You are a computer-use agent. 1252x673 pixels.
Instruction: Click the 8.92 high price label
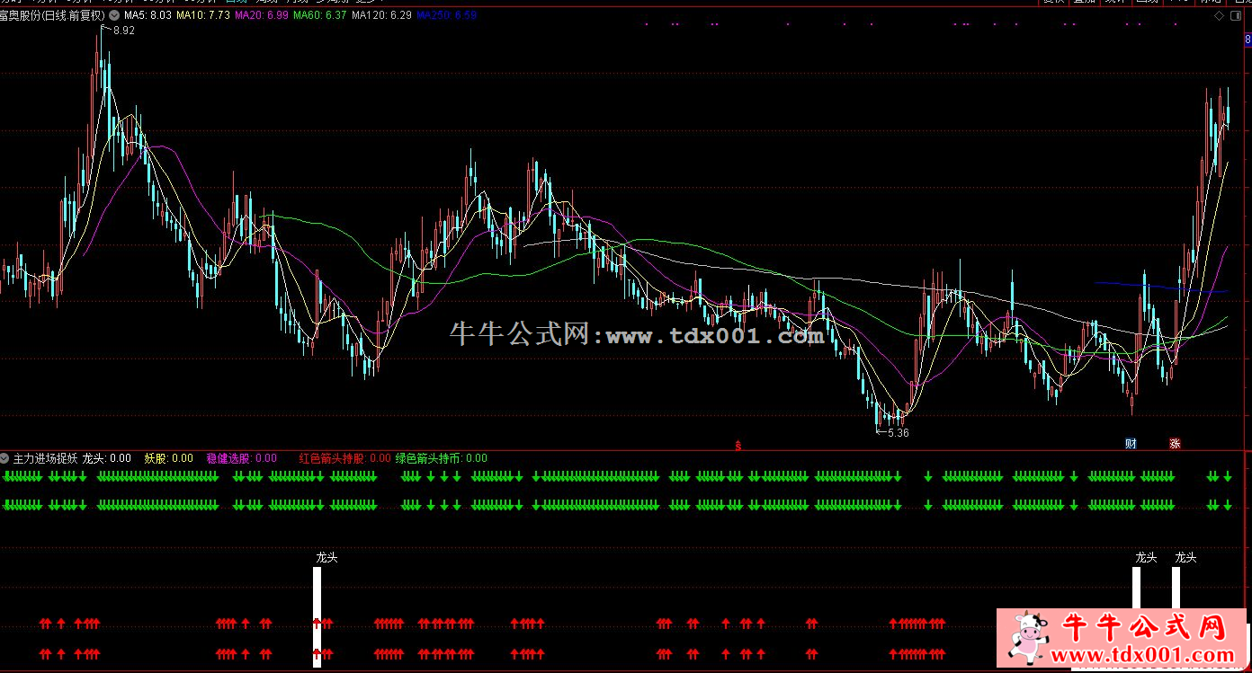coord(124,31)
